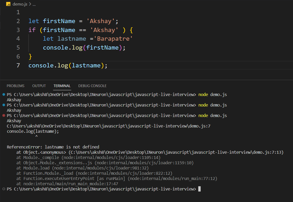Click the lastname variable declared on line 4
Viewport: 293px width, 202px height.
(x=72, y=39)
